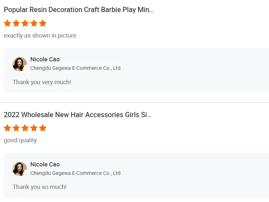
Task: Visit Chengdu Gegewa E-Commerce in the Hair Accessories reply
Action: tap(76, 173)
